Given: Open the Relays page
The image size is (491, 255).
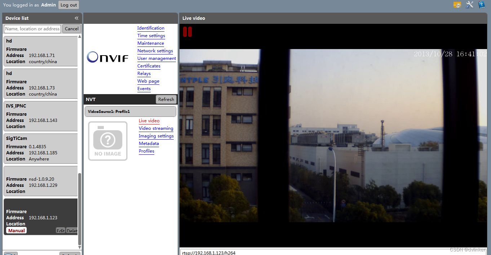Looking at the screenshot, I should 144,74.
